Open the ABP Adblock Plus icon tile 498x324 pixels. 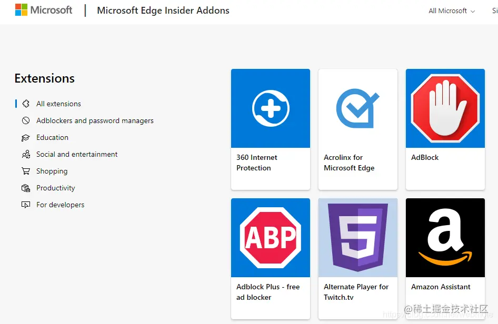[271, 238]
